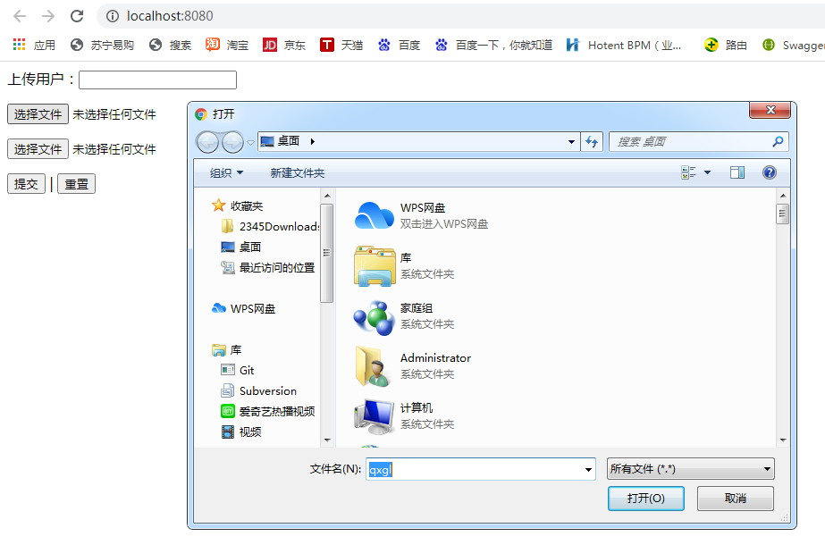Select 收藏夹 in navigation pane
Viewport: 825px width, 545px height.
coord(237,205)
